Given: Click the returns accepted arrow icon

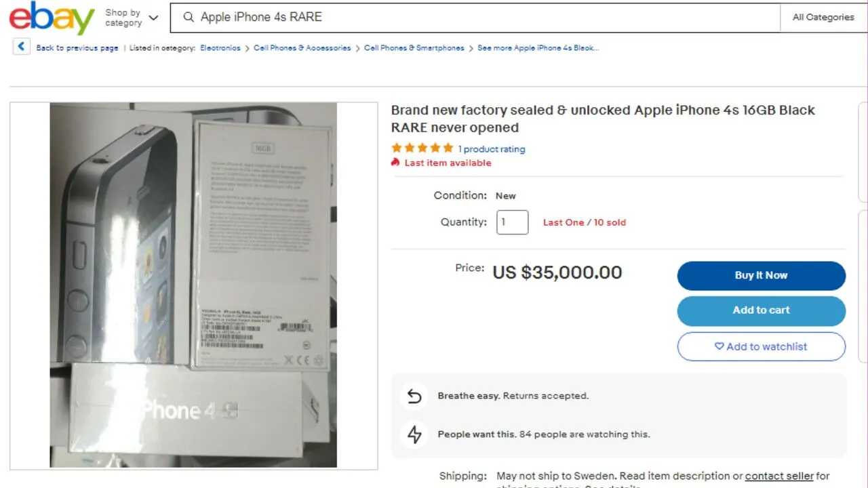Looking at the screenshot, I should 414,396.
